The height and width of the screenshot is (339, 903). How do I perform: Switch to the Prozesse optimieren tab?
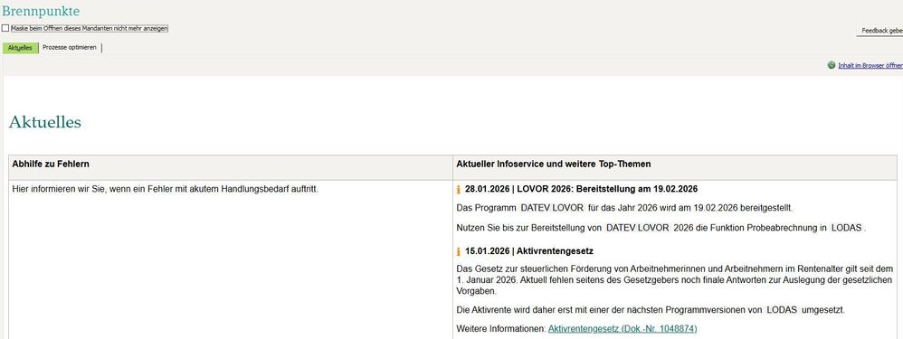click(70, 48)
